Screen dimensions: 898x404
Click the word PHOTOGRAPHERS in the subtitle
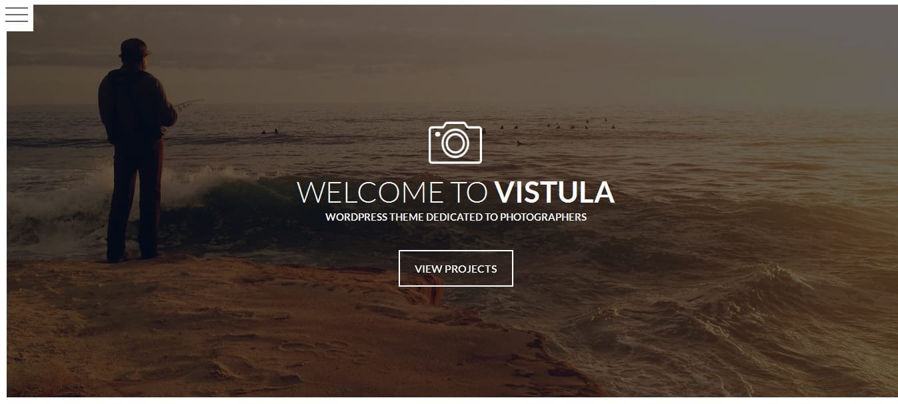tap(543, 217)
